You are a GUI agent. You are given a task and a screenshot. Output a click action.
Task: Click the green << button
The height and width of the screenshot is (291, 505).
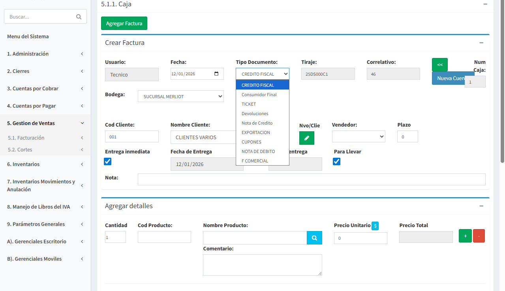click(x=439, y=64)
